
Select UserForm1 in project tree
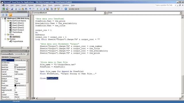point(16,37)
